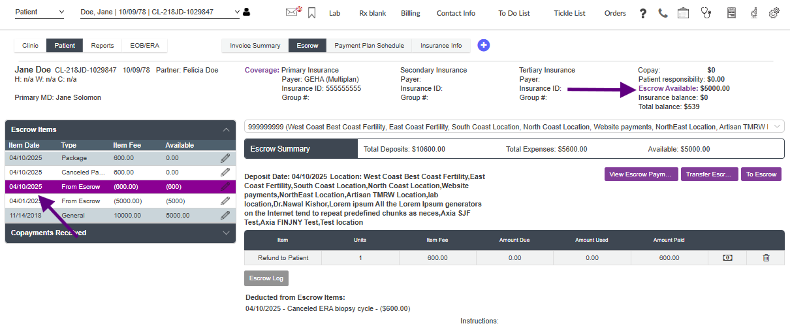Delete the Refund to Patient row

(x=766, y=258)
